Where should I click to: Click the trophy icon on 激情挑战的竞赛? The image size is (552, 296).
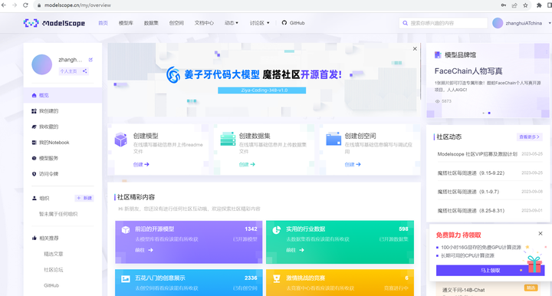coord(277,279)
